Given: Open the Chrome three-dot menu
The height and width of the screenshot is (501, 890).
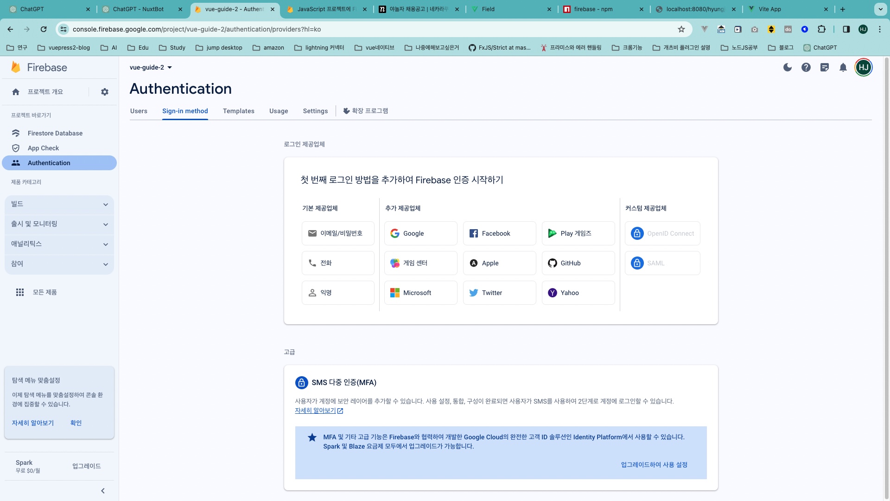Looking at the screenshot, I should tap(880, 29).
